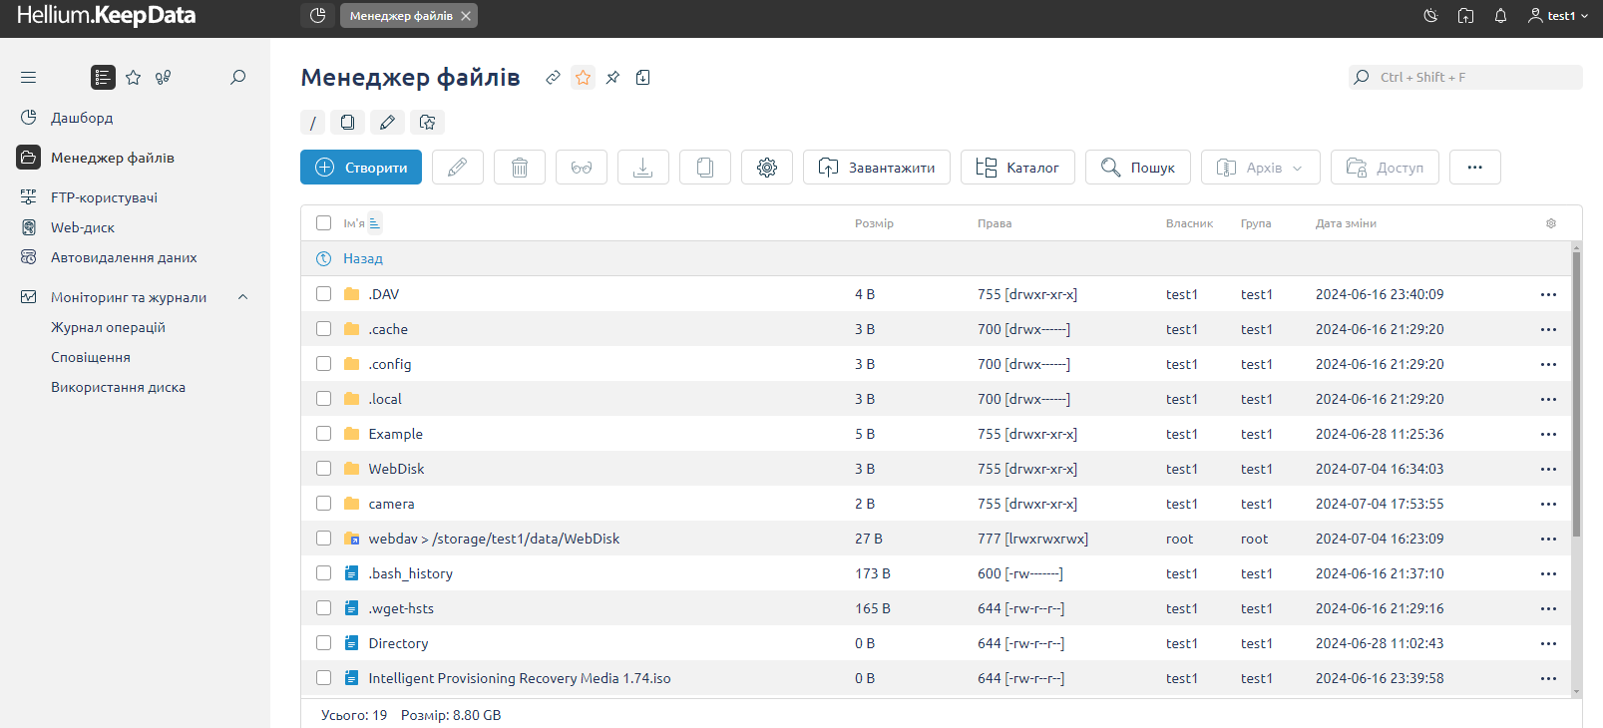Viewport: 1603px width, 728px height.
Task: Check the select-all checkbox in header
Action: [323, 223]
